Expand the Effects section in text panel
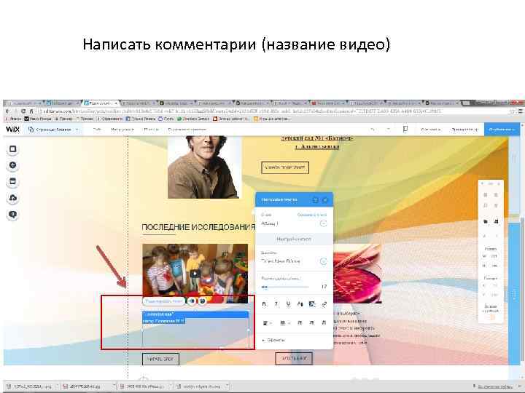The height and width of the screenshot is (393, 525). click(x=273, y=340)
